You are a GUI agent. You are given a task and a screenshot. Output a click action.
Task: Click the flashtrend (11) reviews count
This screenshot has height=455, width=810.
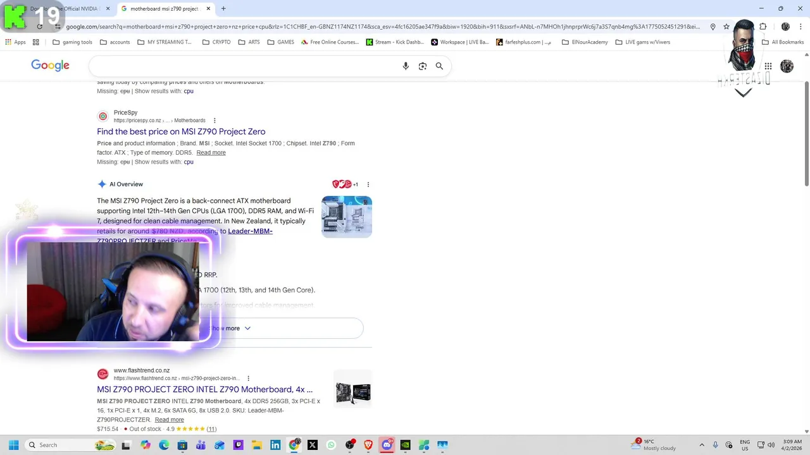[211, 429]
